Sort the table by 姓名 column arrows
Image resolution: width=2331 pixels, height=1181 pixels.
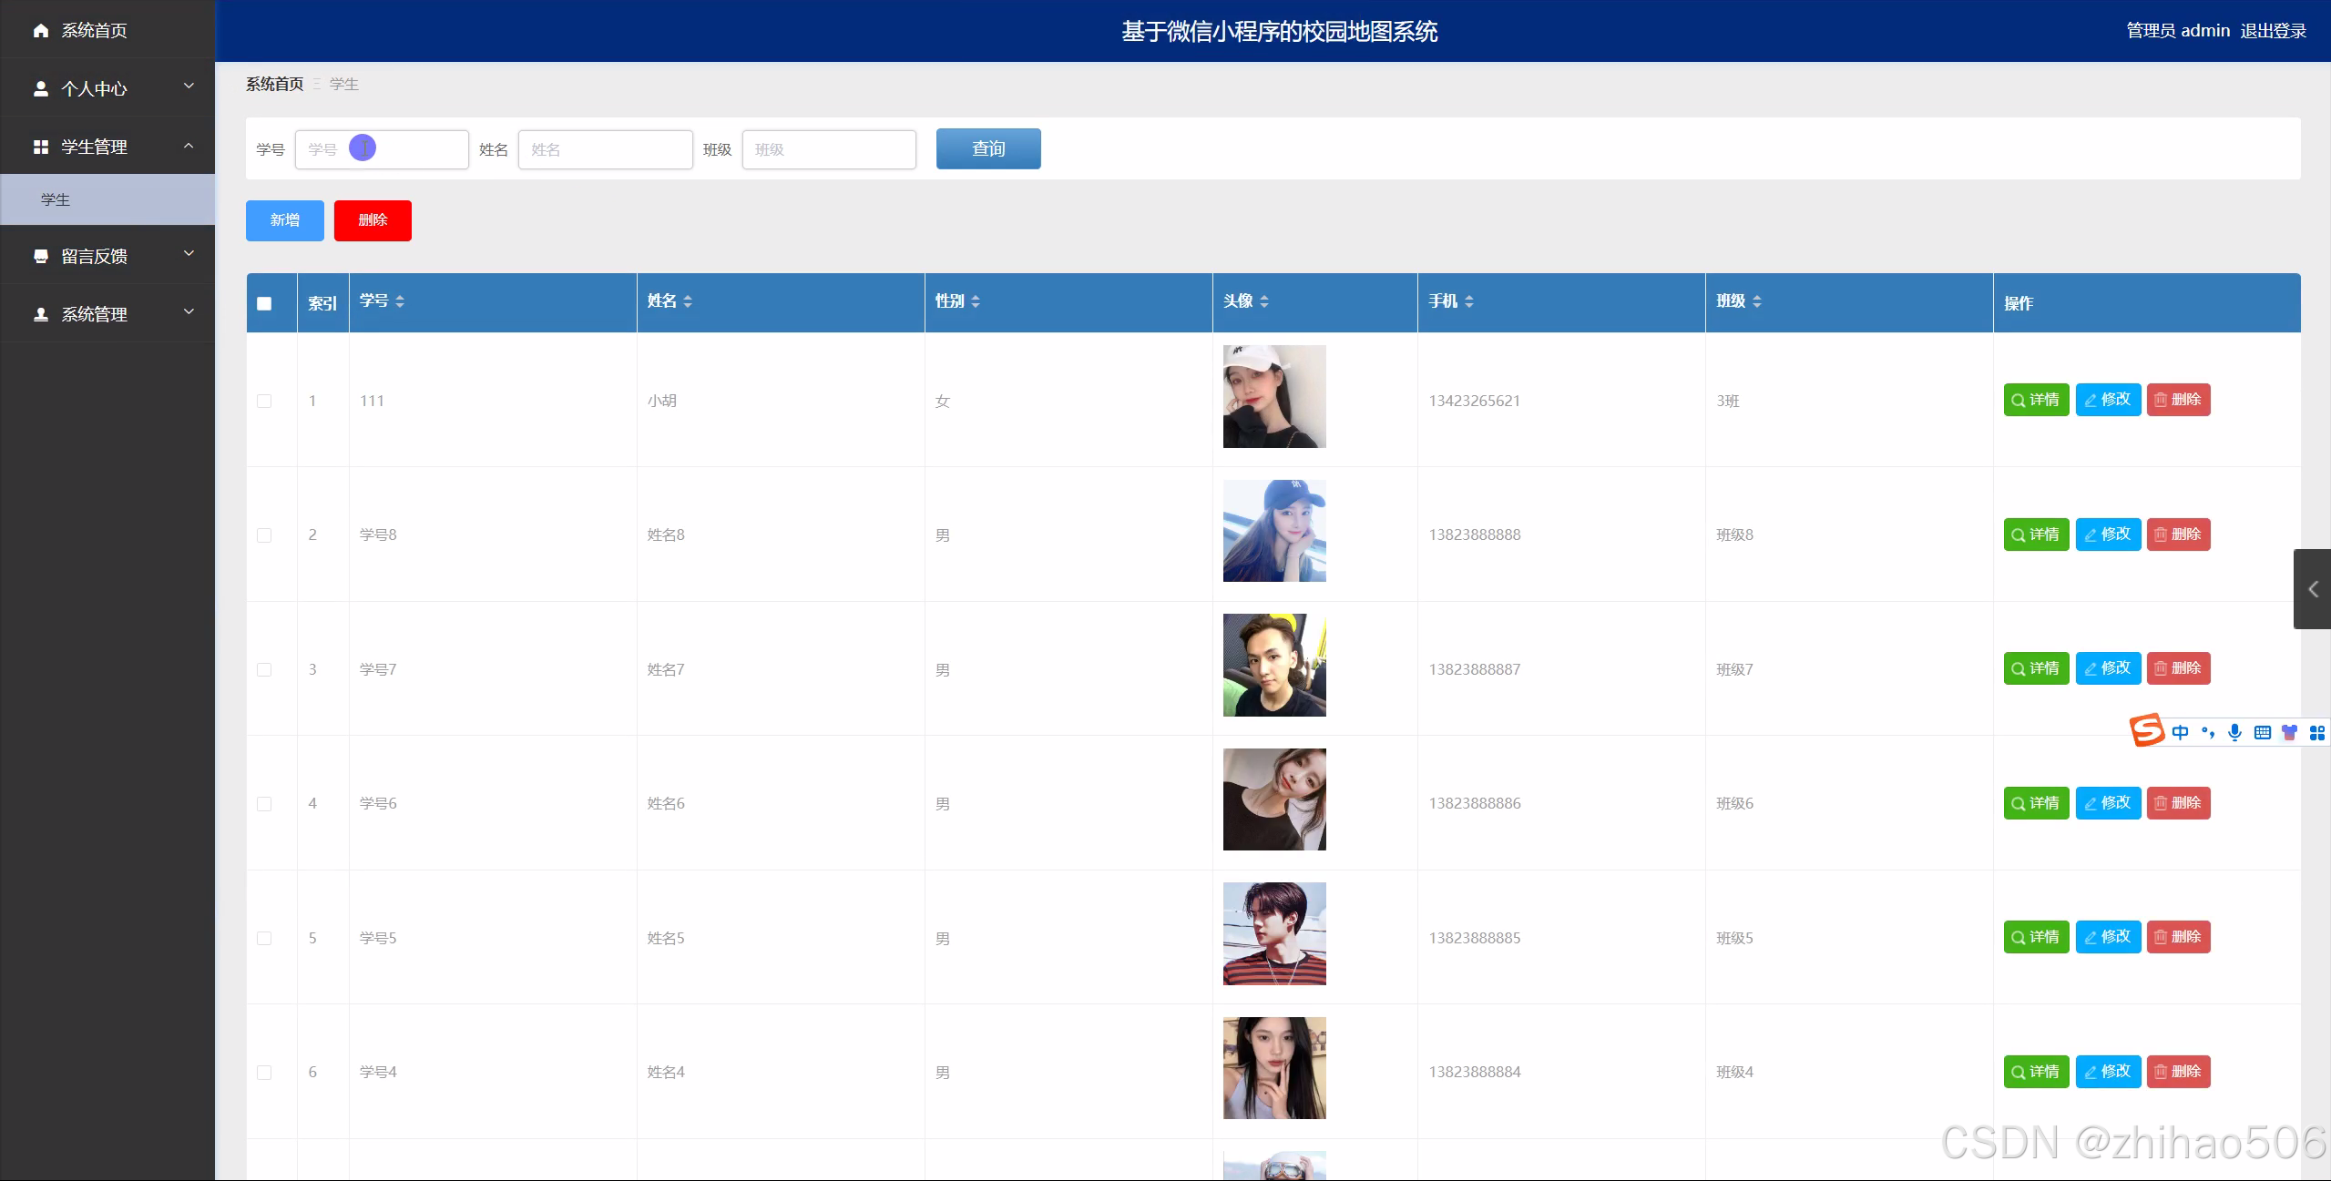click(x=688, y=301)
